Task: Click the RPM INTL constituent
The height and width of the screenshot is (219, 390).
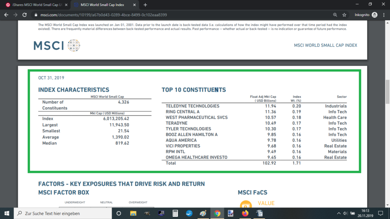Action: [x=175, y=152]
